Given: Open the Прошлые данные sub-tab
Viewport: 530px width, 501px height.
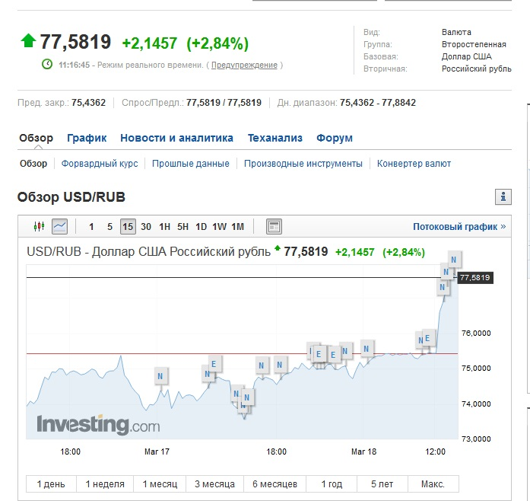Looking at the screenshot, I should coord(190,164).
